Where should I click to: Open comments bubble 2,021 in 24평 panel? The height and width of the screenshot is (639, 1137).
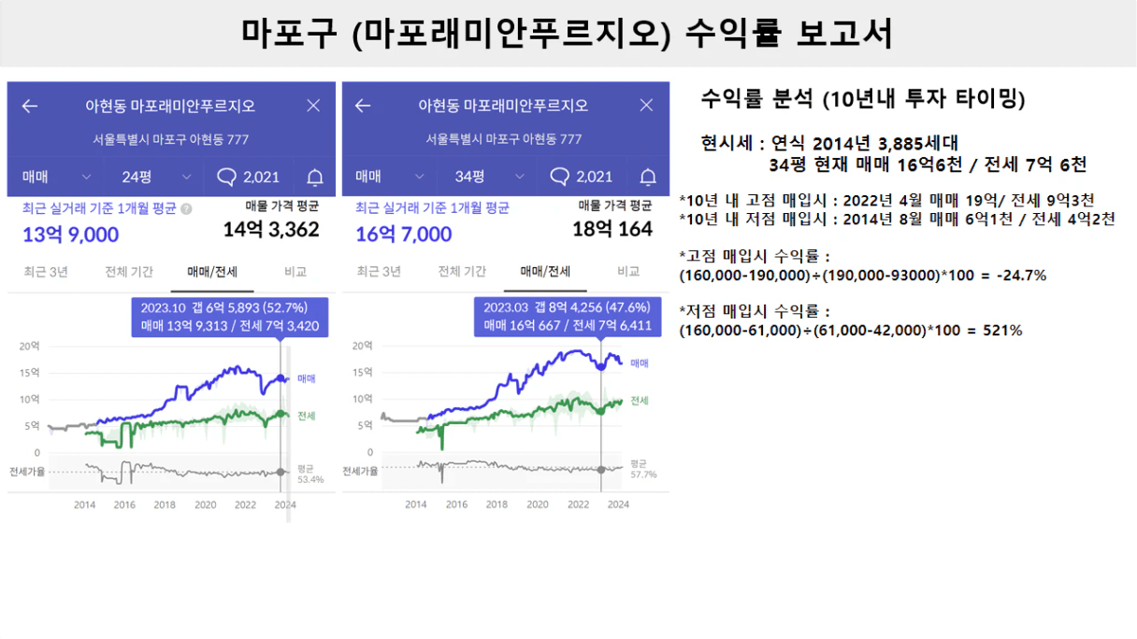coord(248,177)
